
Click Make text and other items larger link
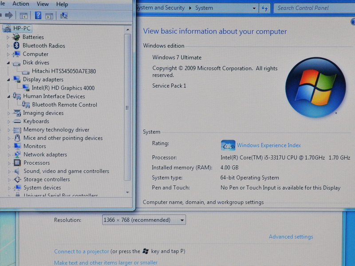[106, 262]
